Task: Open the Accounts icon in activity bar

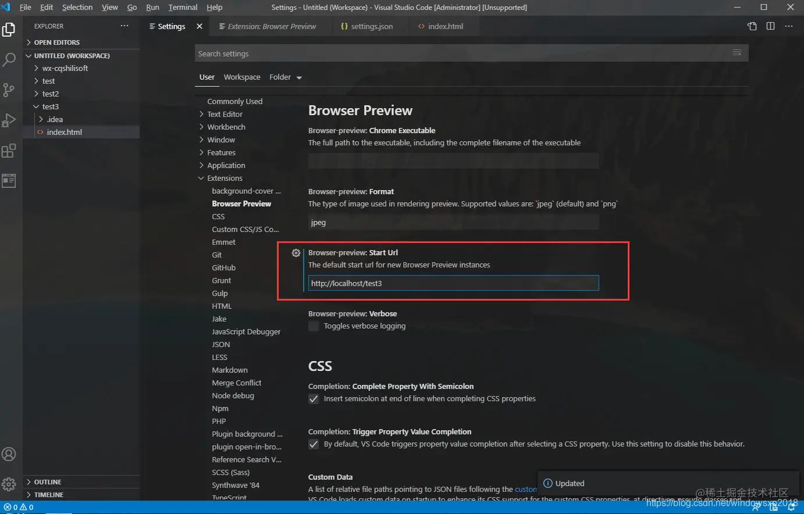Action: (x=9, y=454)
